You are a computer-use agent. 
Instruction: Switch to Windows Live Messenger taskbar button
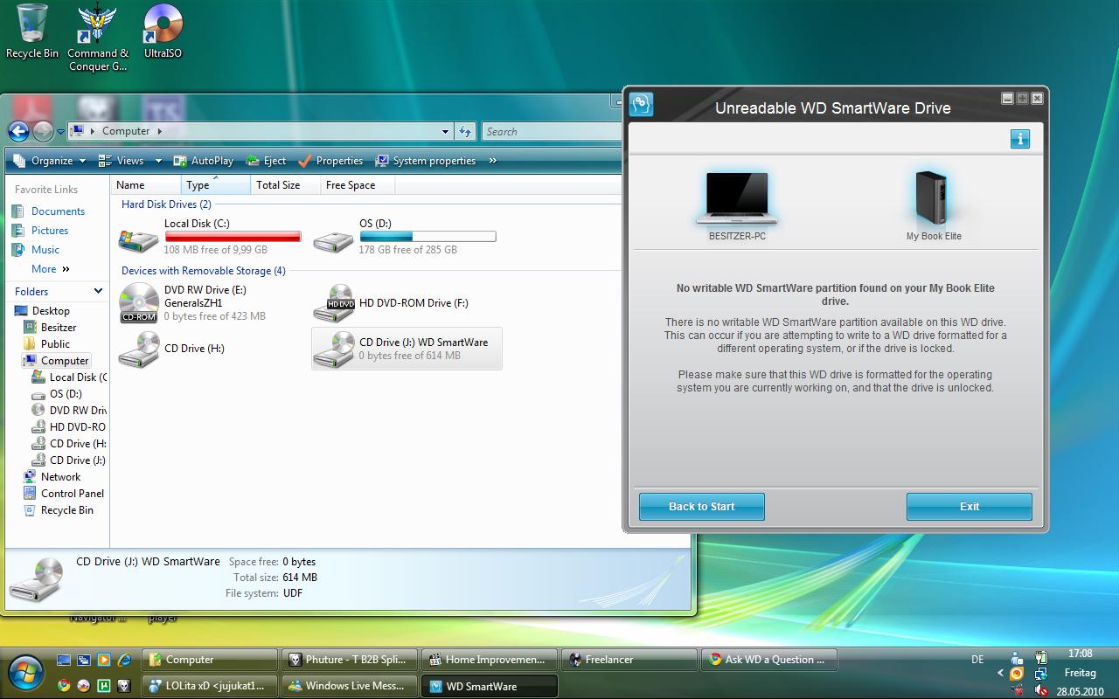click(x=350, y=686)
